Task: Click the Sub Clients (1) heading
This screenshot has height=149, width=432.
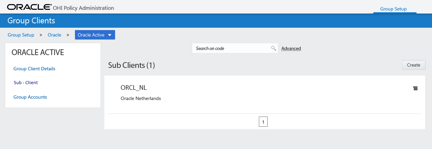Action: [131, 65]
